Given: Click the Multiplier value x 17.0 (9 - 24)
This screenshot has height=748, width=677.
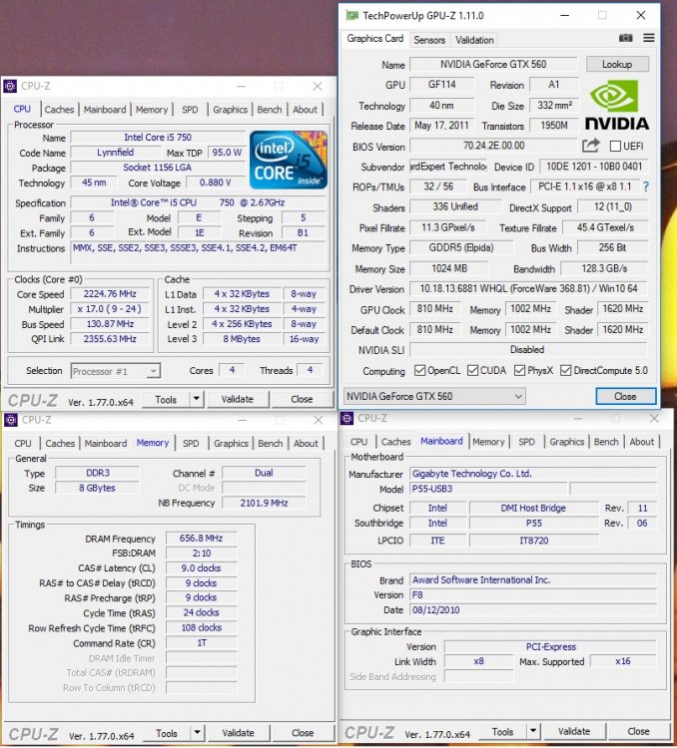Looking at the screenshot, I should [x=110, y=309].
